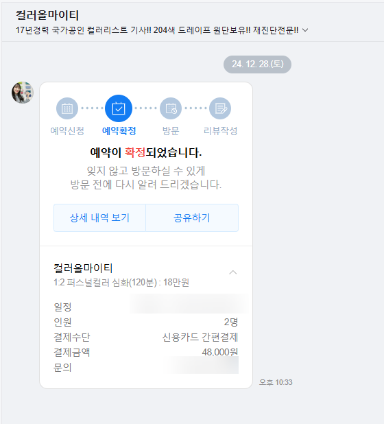Click the 일정 row label
The height and width of the screenshot is (424, 384).
point(62,307)
